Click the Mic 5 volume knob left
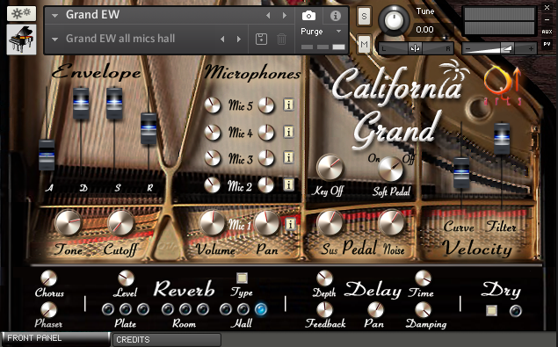 213,105
